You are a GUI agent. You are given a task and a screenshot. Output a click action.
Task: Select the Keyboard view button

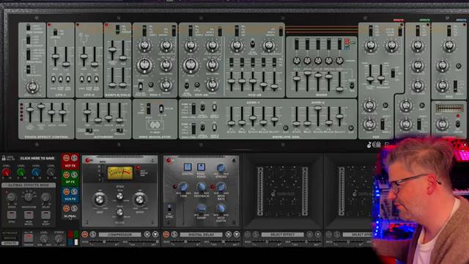click(10, 233)
